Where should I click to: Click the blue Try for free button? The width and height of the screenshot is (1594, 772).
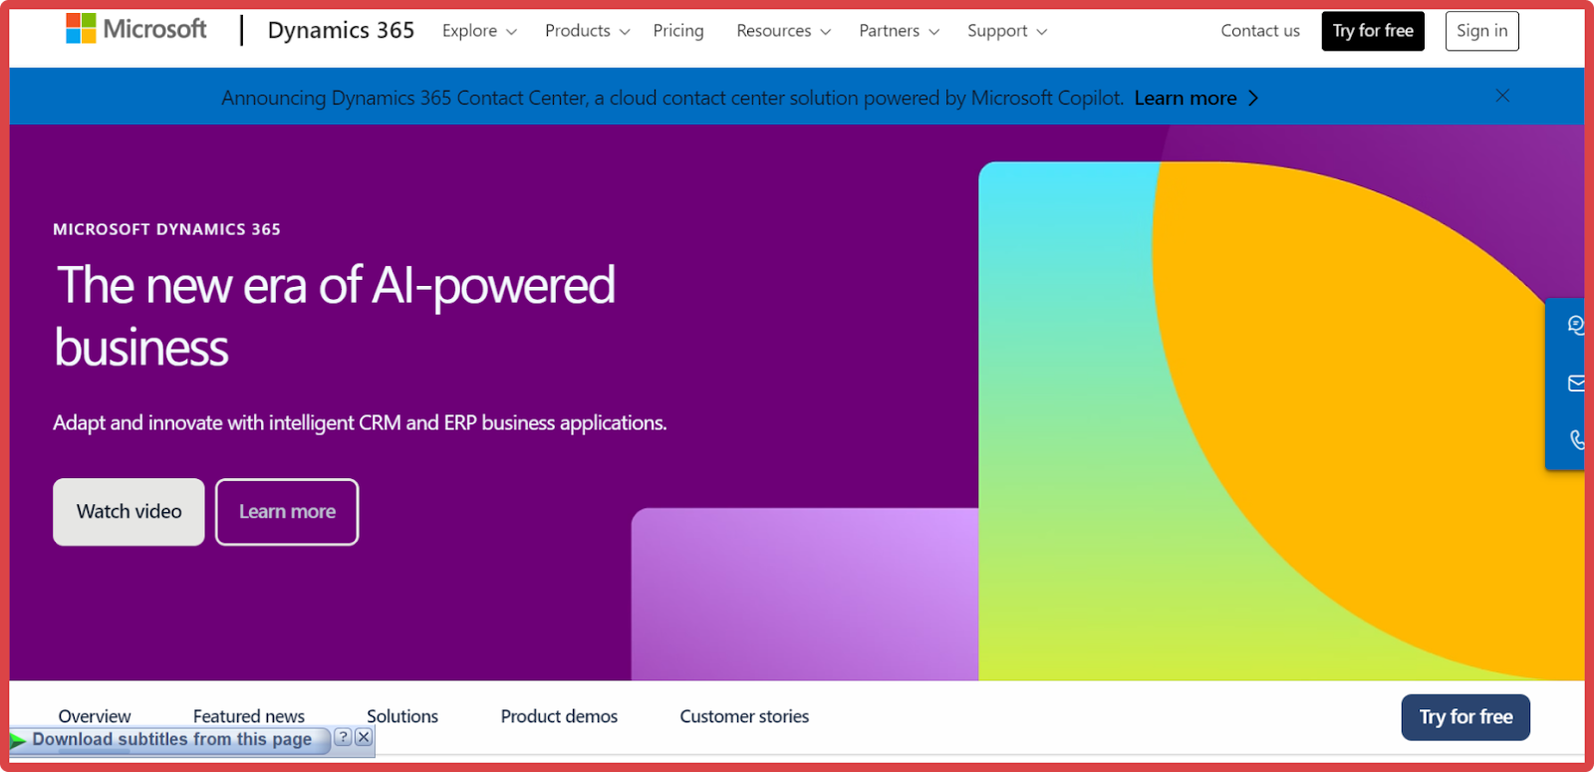pyautogui.click(x=1465, y=717)
